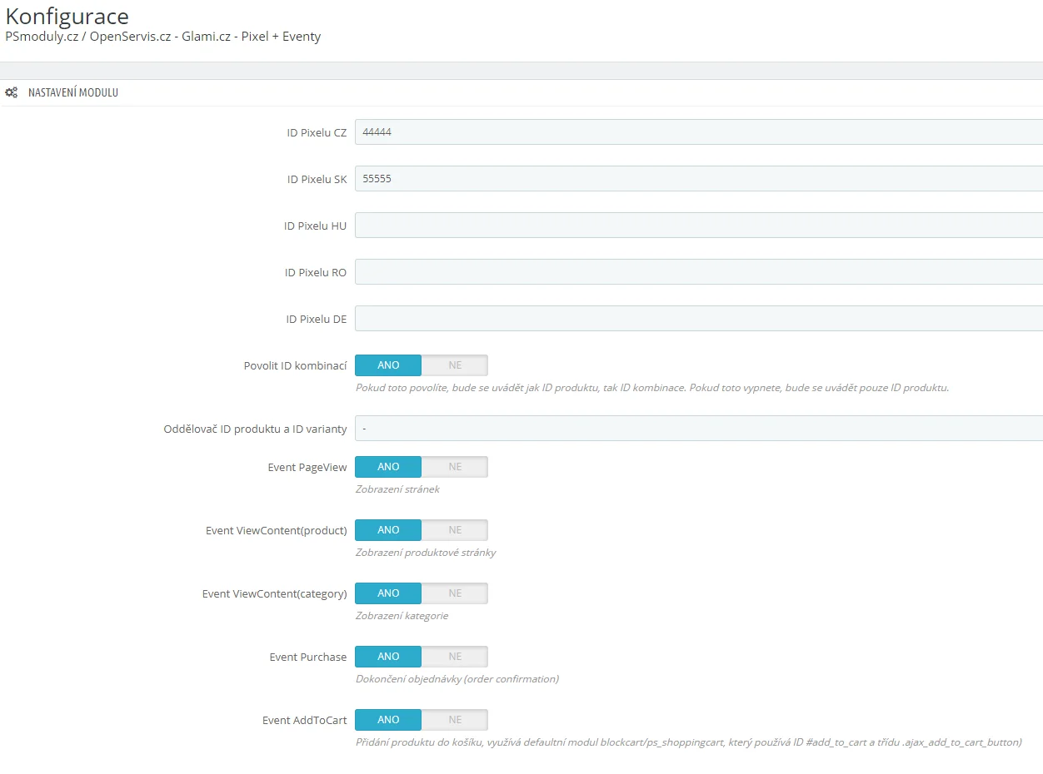Set Povolit ID kombinací to NE

click(x=454, y=365)
